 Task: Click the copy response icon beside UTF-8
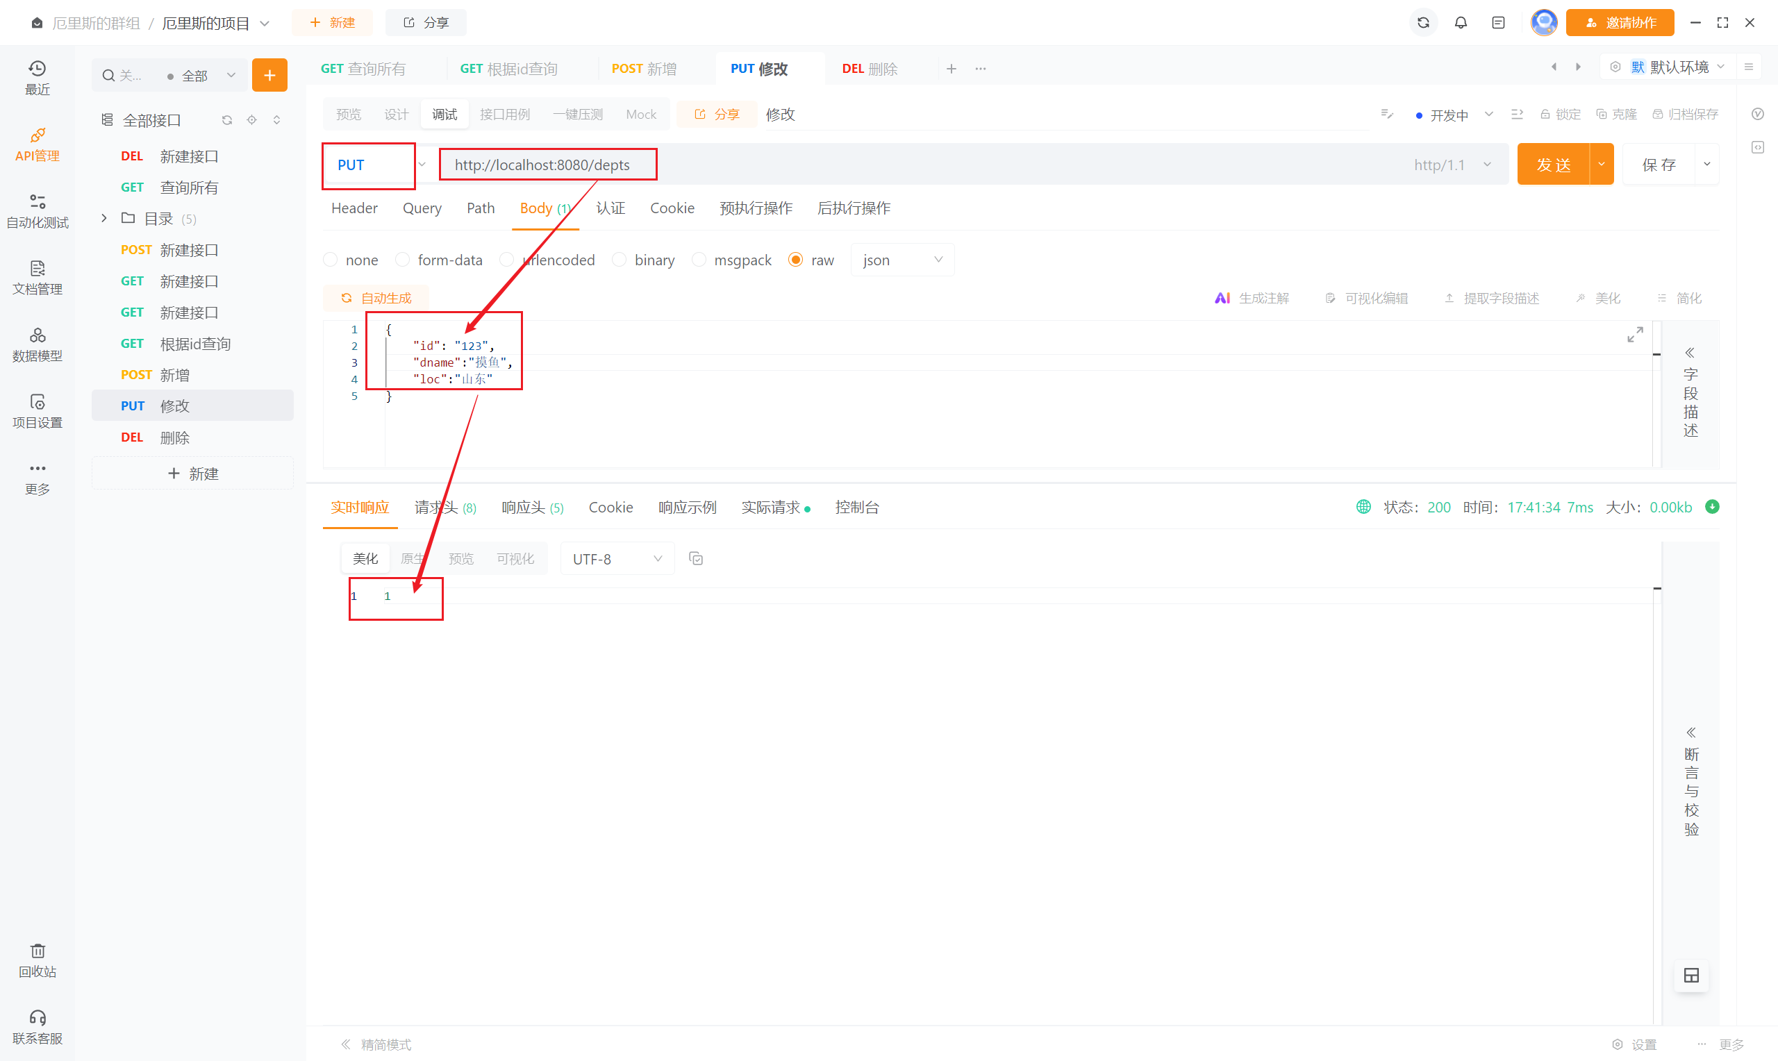click(x=696, y=559)
